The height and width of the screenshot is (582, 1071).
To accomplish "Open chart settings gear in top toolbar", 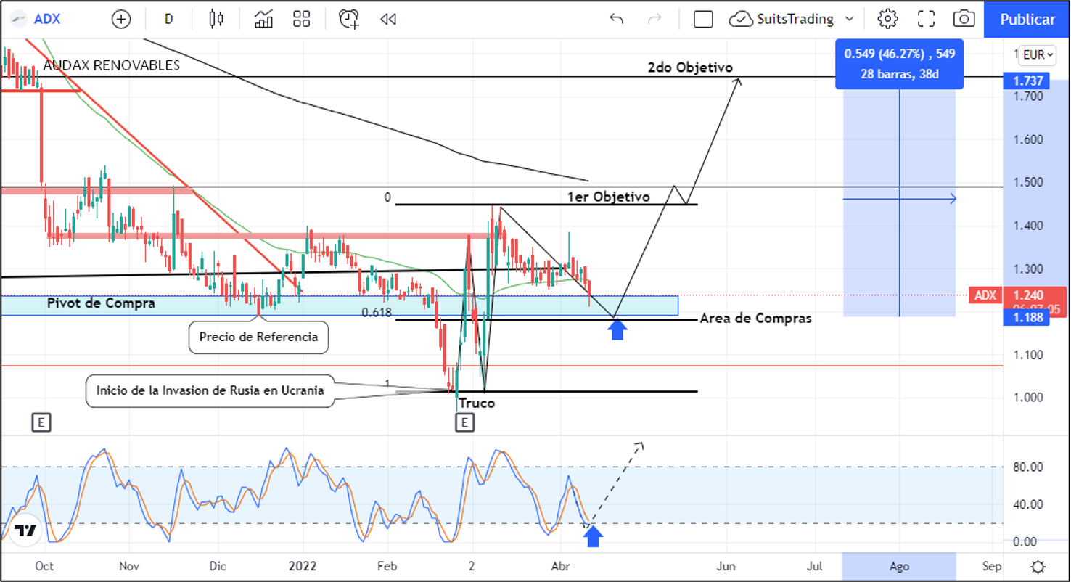I will [x=887, y=20].
